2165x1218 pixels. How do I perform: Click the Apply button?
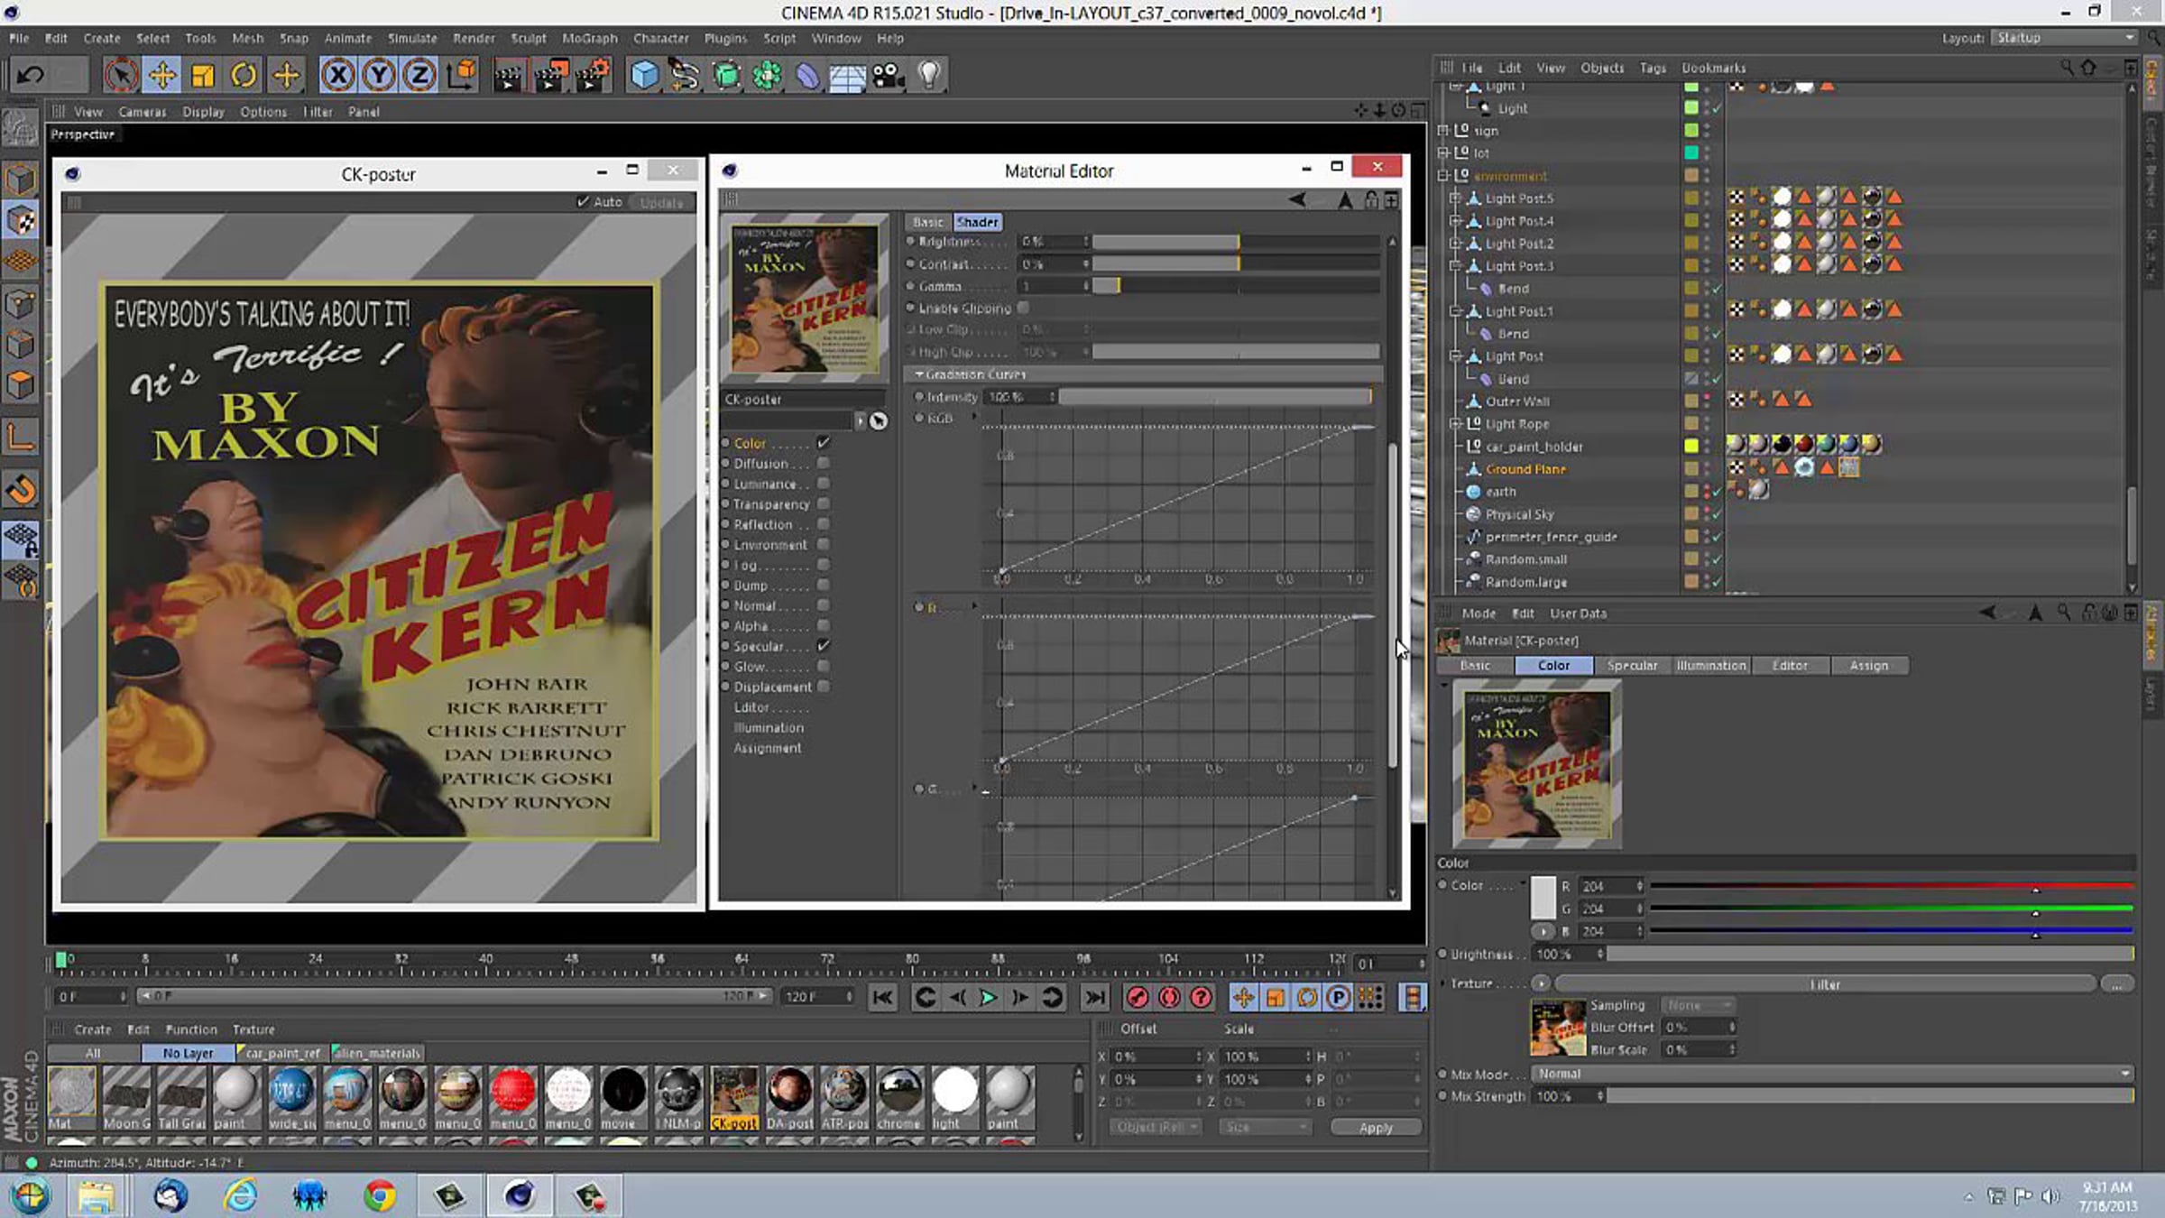tap(1376, 1128)
